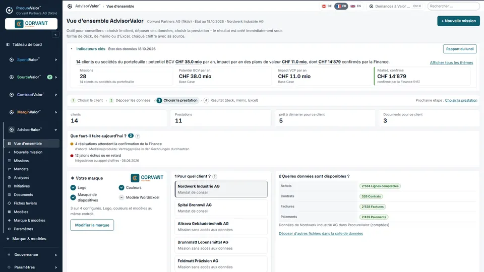This screenshot has width=484, height=272.
Task: Focus the Rechercher search field
Action: (x=453, y=6)
